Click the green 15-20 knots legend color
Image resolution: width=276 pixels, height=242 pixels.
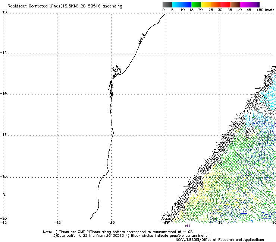[196, 4]
